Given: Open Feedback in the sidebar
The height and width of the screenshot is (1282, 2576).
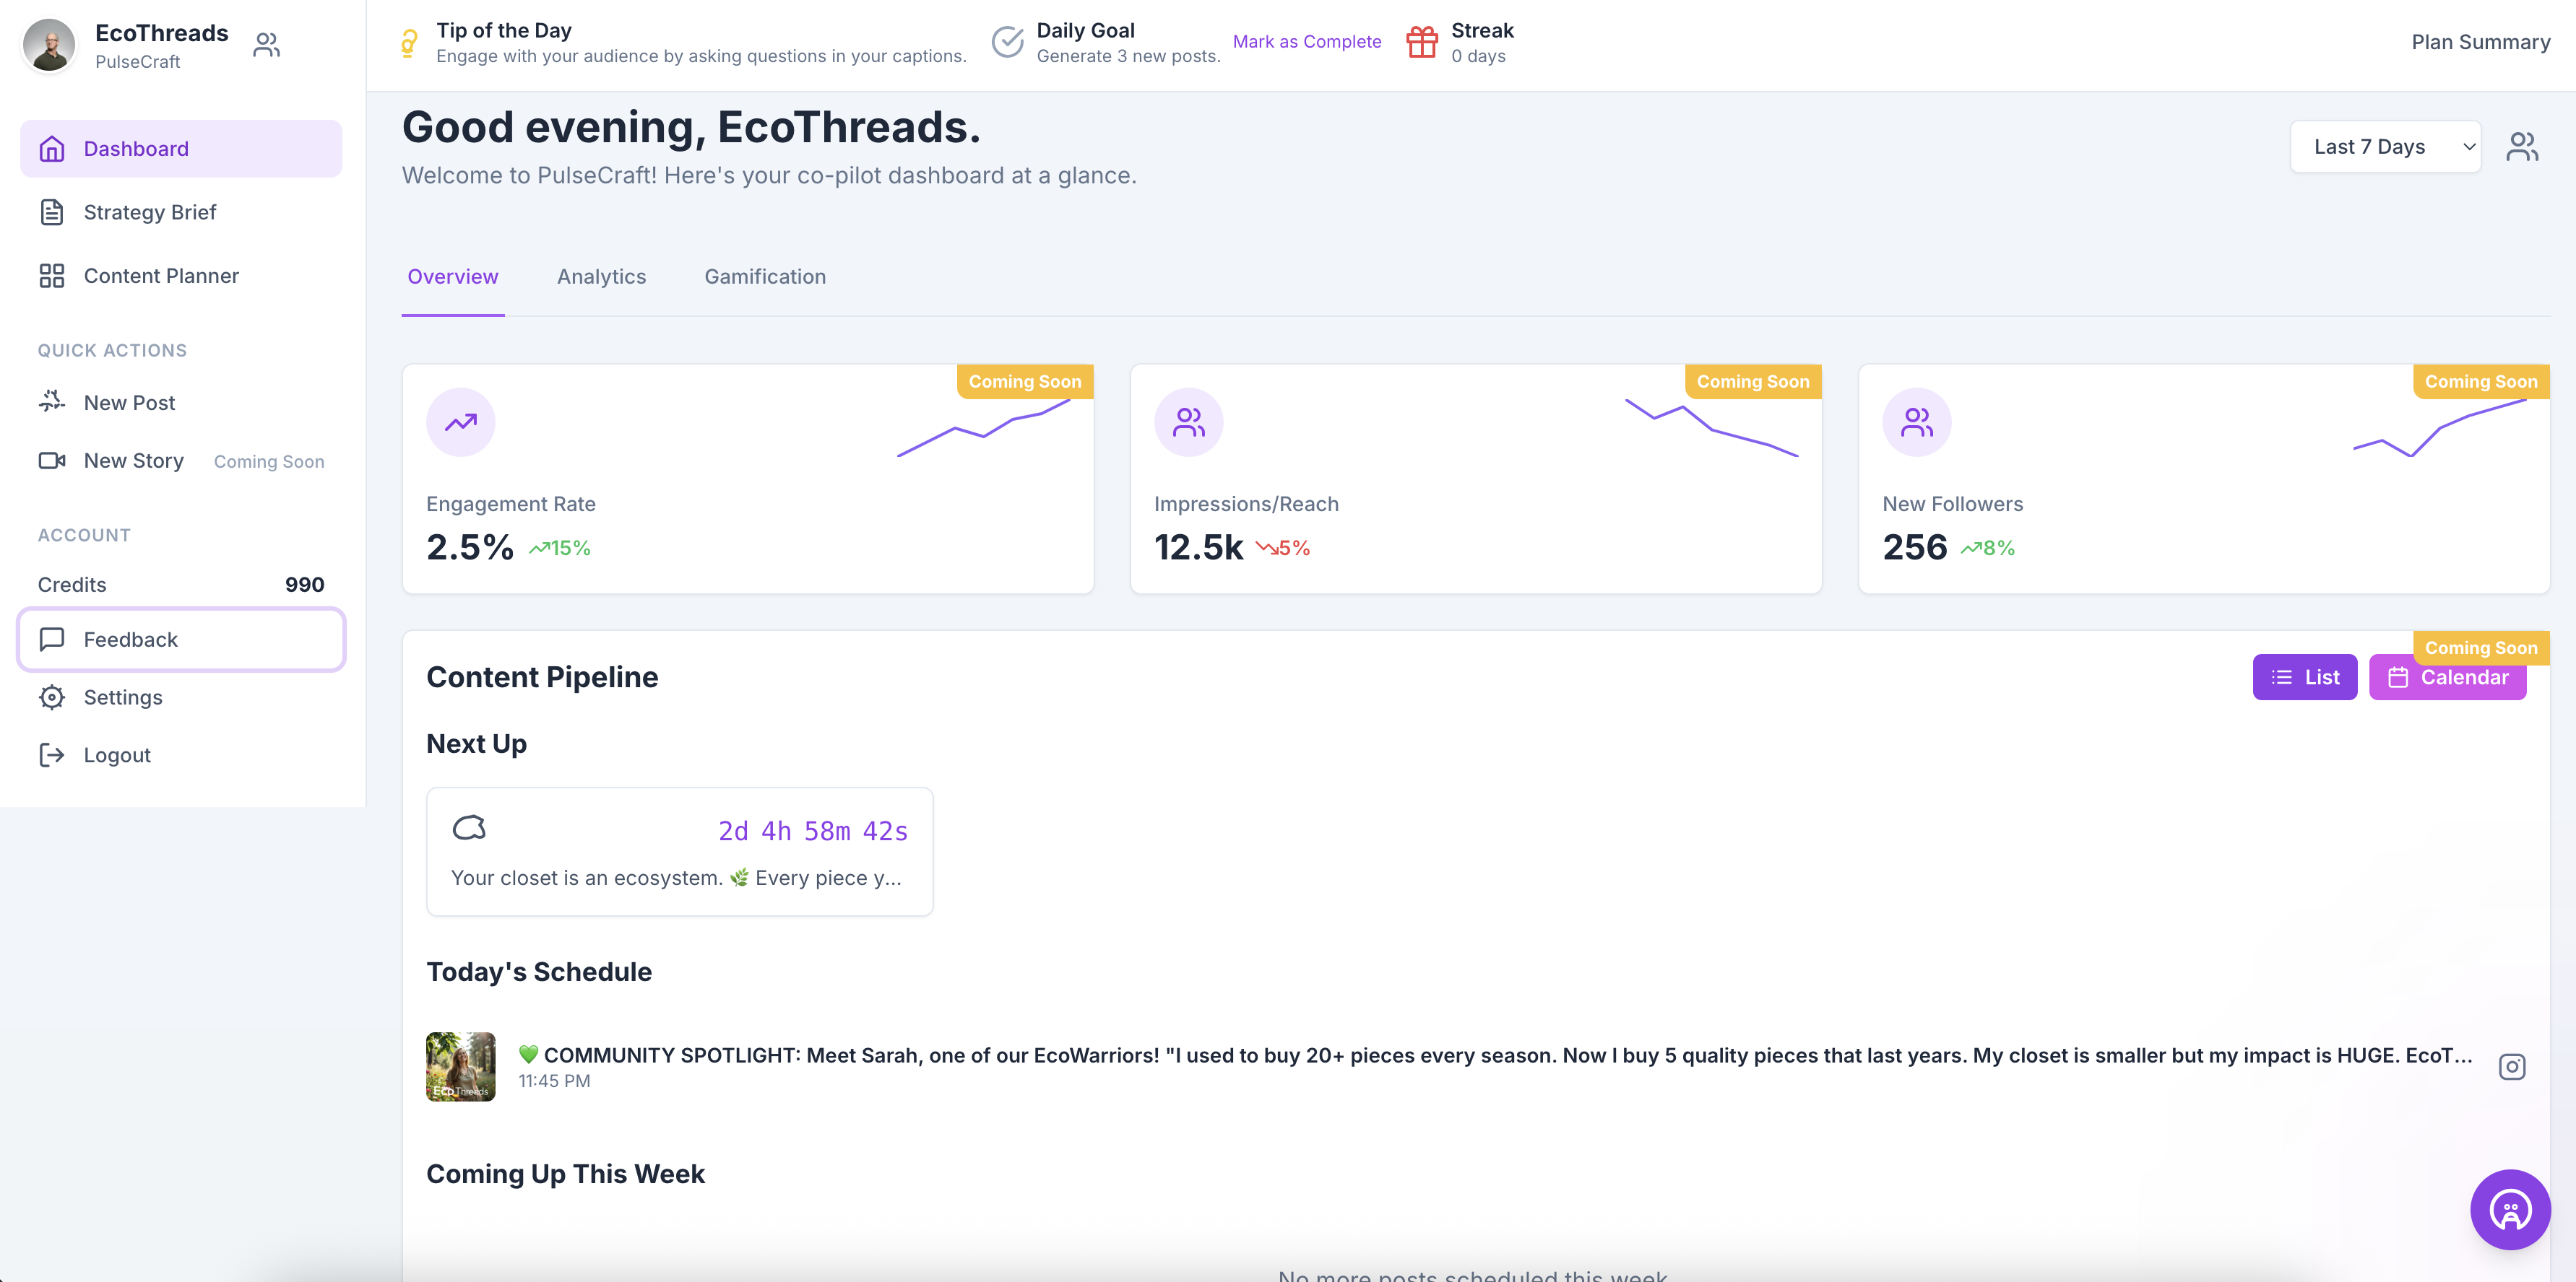Looking at the screenshot, I should (181, 640).
